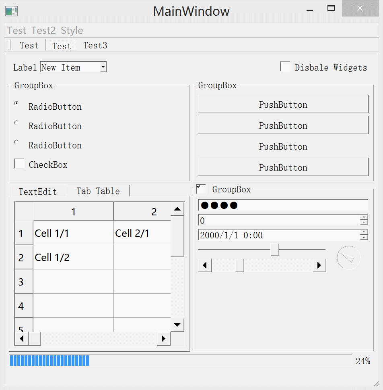The width and height of the screenshot is (383, 390).
Task: Step the date time up
Action: 364,232
